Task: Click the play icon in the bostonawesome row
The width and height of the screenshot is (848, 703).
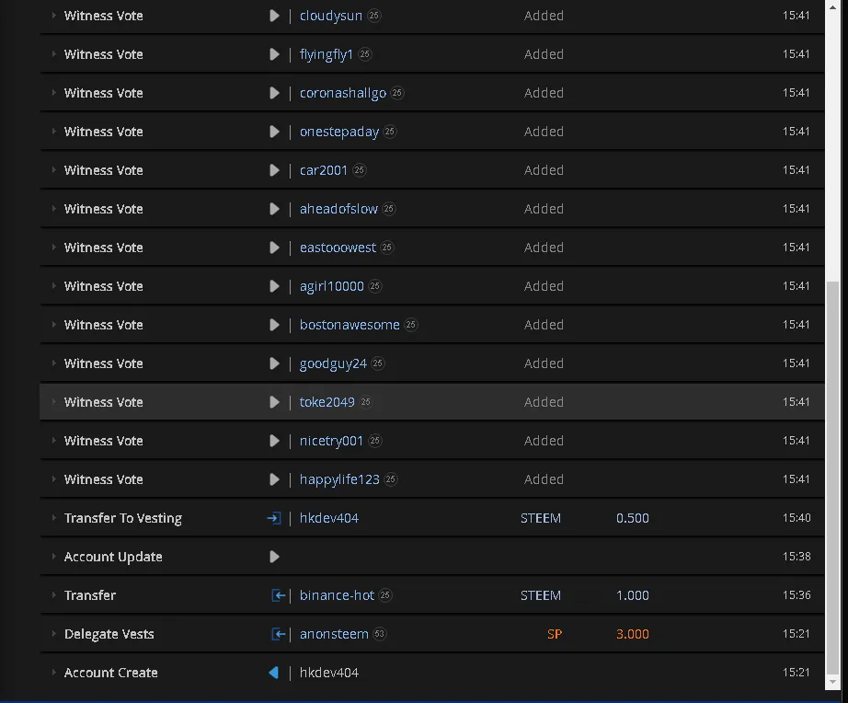Action: tap(274, 325)
